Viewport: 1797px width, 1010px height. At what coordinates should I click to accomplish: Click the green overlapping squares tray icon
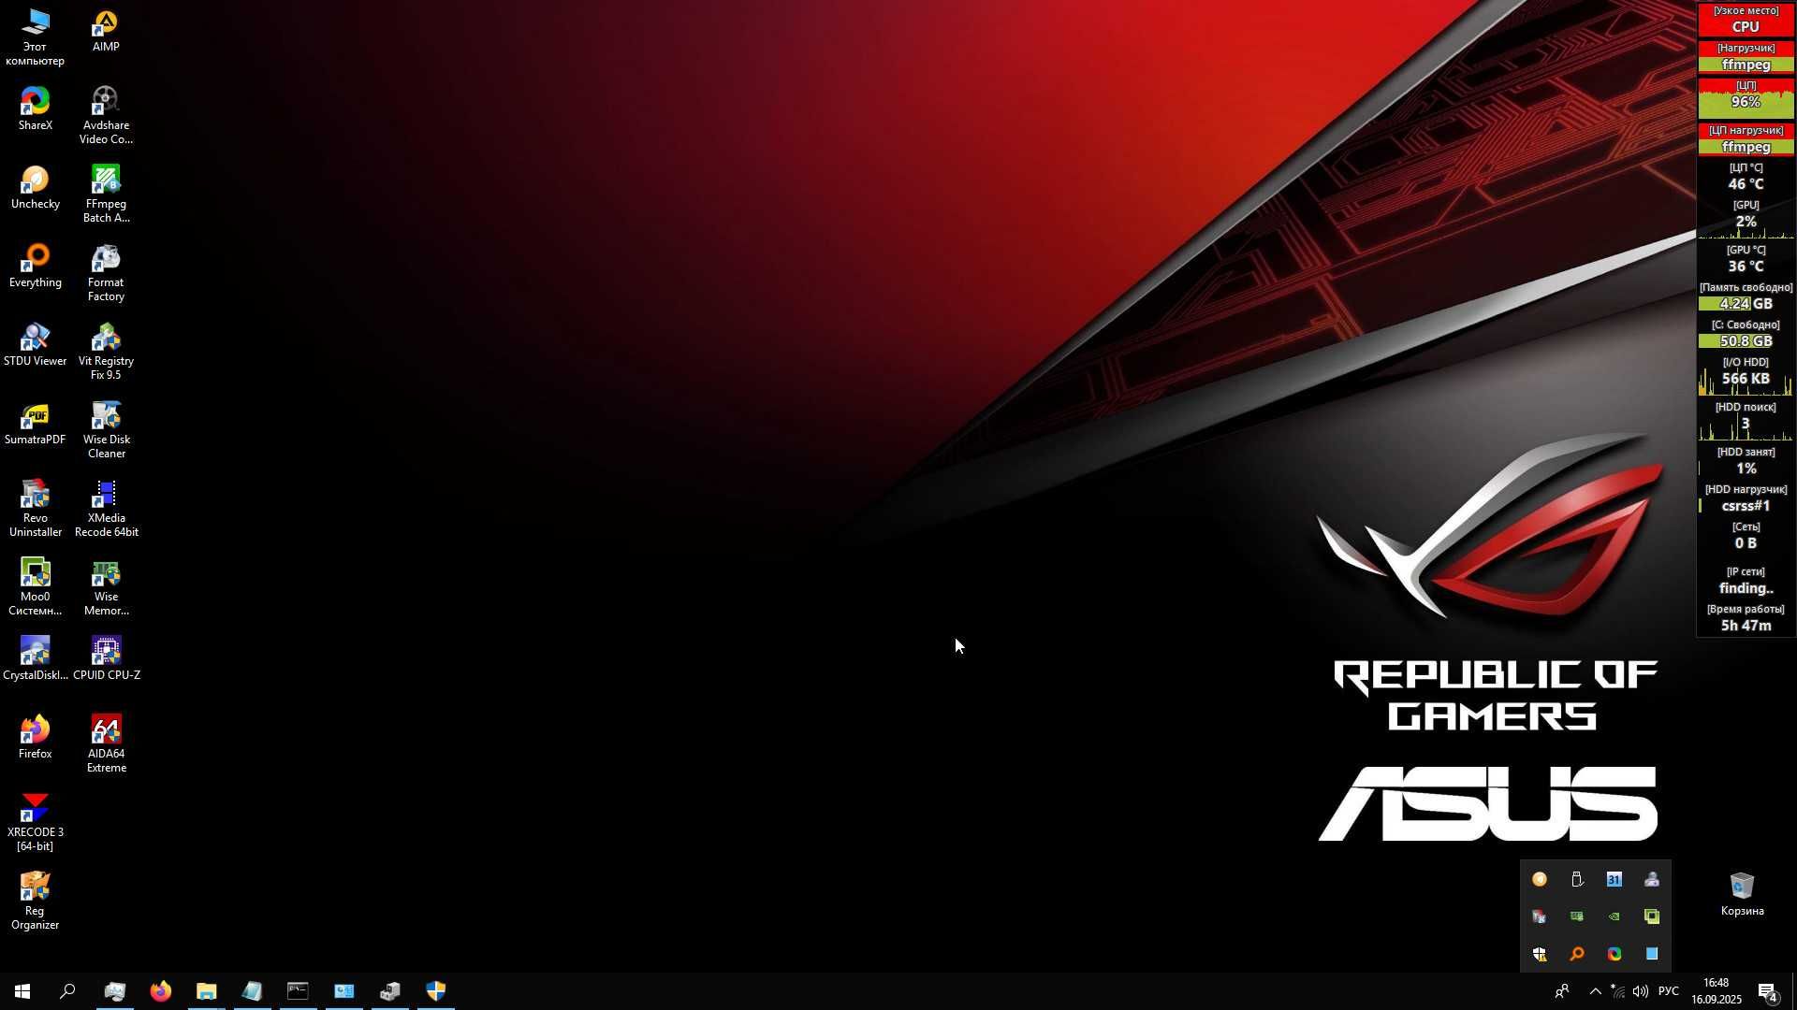click(x=1652, y=916)
